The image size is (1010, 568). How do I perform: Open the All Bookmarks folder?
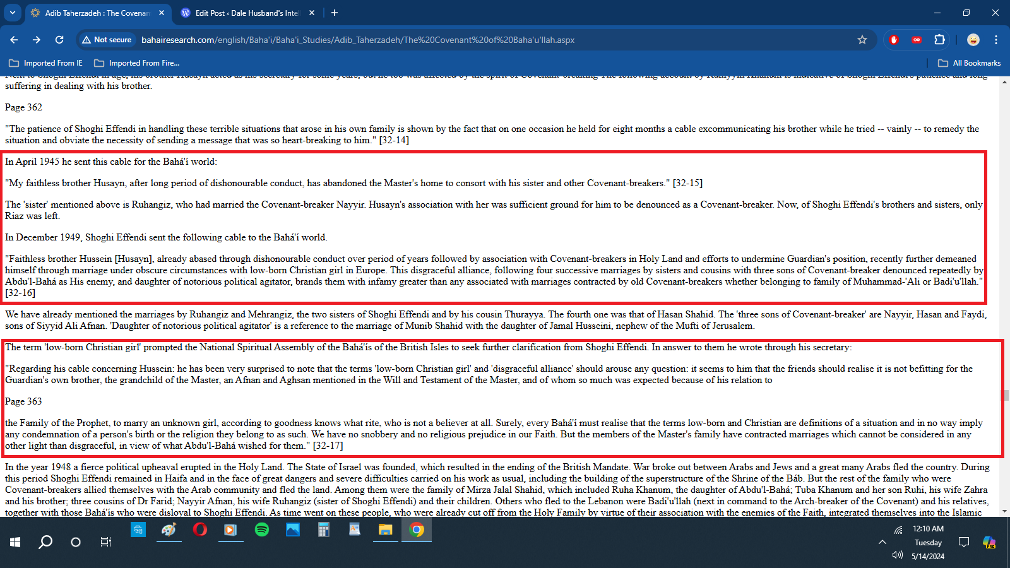(x=969, y=63)
